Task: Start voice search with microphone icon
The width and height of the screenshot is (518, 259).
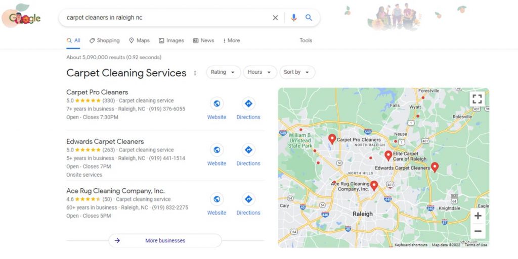Action: (294, 18)
